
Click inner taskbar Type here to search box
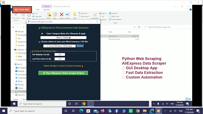click(42, 104)
